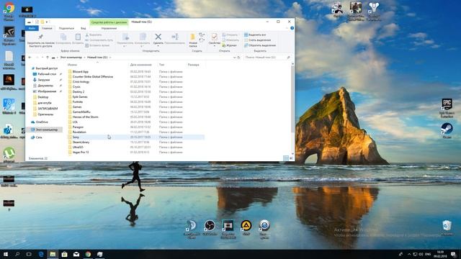Click Pin to Quick Access ribbon icon
The width and height of the screenshot is (461, 259).
click(x=40, y=37)
